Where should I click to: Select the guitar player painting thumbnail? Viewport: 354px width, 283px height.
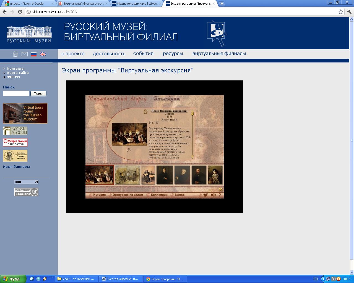(148, 175)
